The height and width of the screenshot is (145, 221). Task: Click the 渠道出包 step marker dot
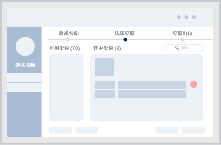pos(183,40)
